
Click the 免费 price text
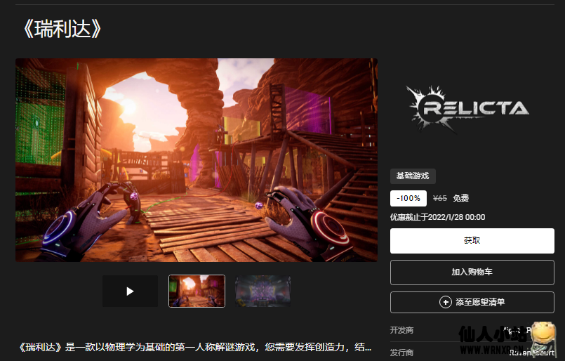tap(461, 198)
